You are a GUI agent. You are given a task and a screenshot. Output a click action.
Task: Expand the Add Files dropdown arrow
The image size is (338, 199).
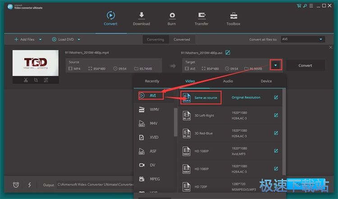click(x=40, y=40)
